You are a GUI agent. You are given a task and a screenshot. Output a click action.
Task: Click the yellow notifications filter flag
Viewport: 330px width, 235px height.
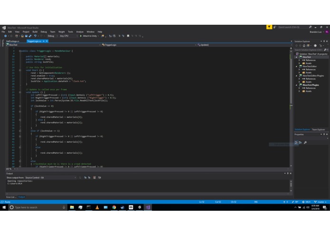(269, 27)
